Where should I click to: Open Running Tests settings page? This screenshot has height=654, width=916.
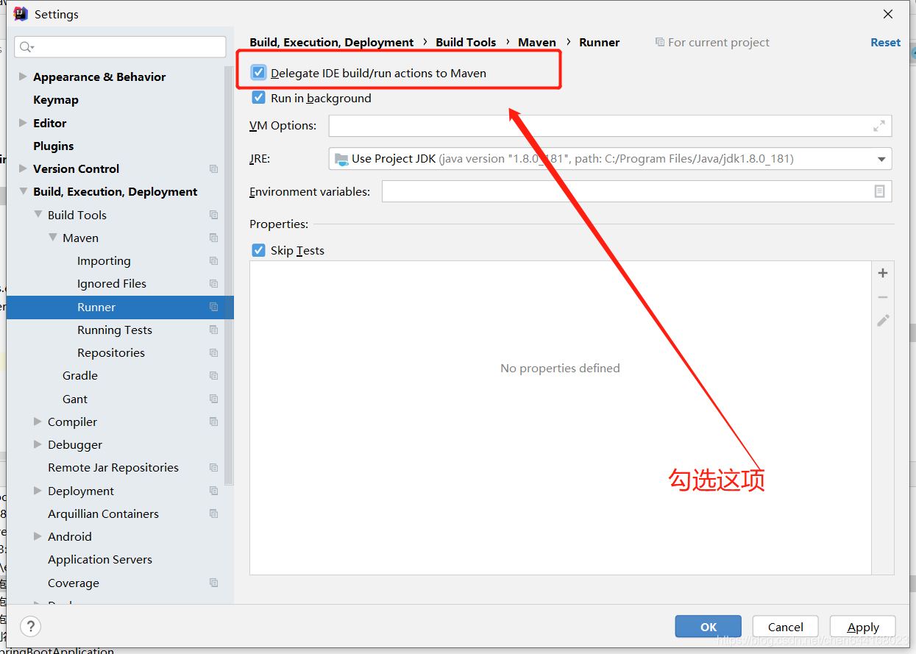[115, 330]
